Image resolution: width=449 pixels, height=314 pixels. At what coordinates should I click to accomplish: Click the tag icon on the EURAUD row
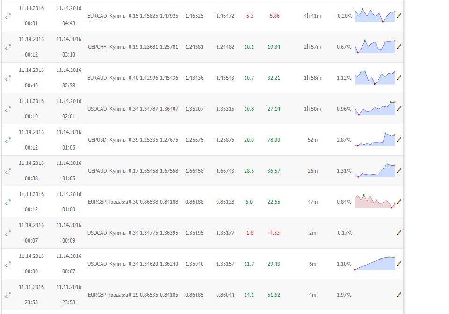click(8, 78)
